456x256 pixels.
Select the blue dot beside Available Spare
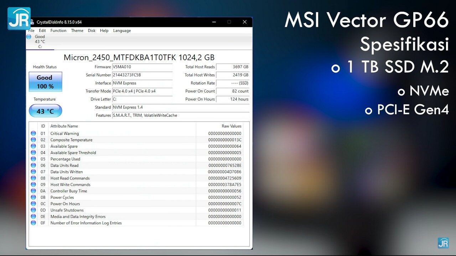33,146
